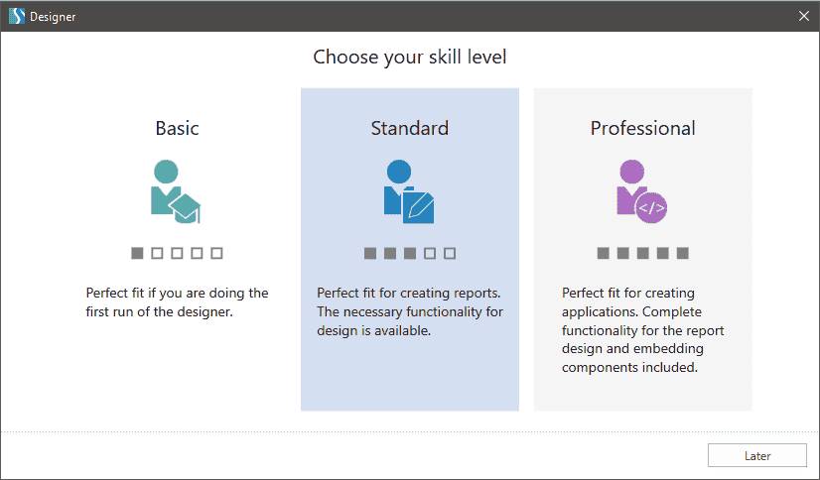The width and height of the screenshot is (820, 480).
Task: Click the Later button
Action: pos(757,455)
